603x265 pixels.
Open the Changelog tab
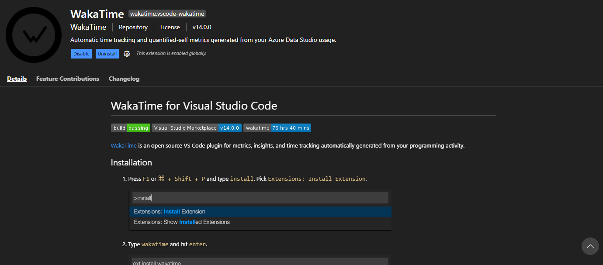(x=124, y=79)
